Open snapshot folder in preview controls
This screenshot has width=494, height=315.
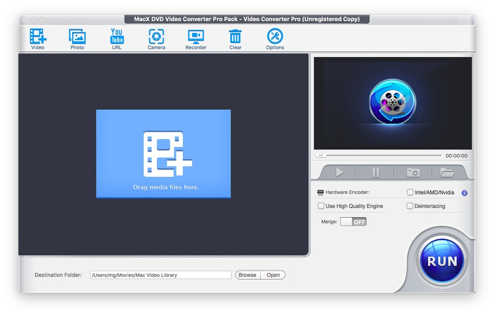[x=447, y=172]
